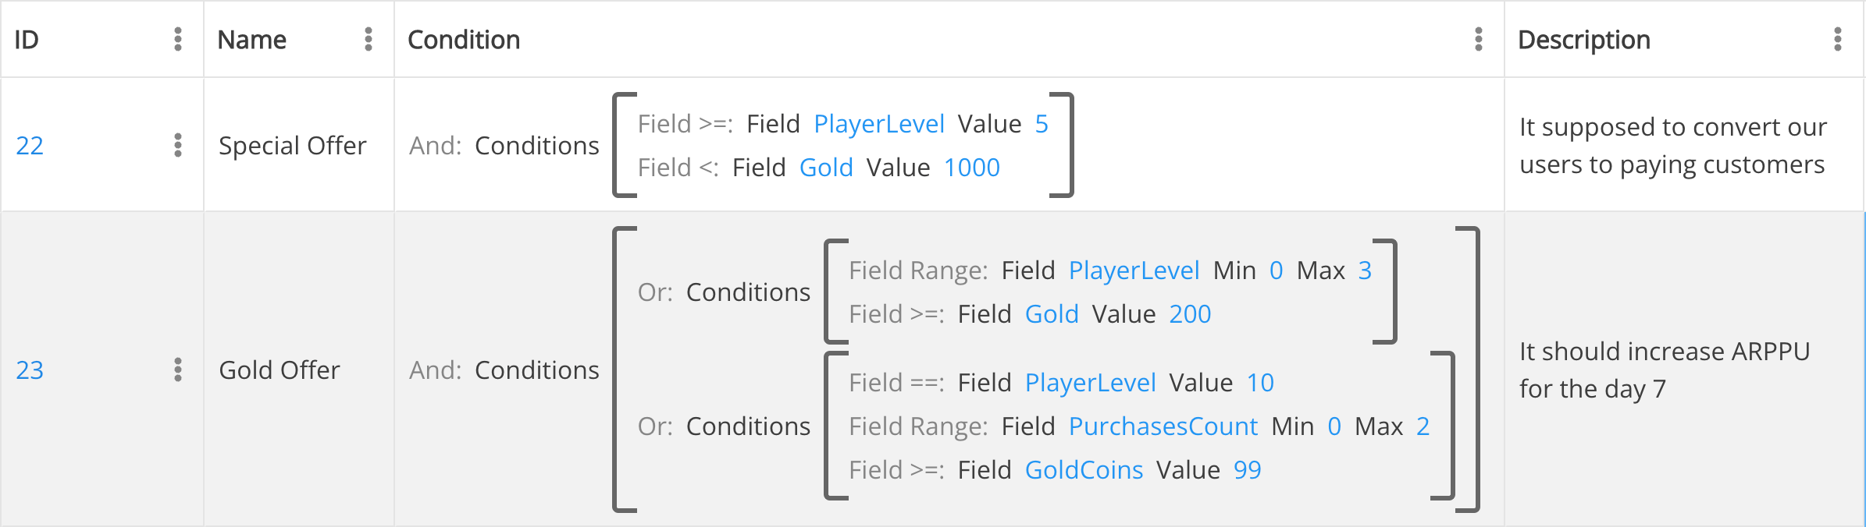Image resolution: width=1866 pixels, height=527 pixels.
Task: Open the Description column options menu
Action: pos(1837,39)
